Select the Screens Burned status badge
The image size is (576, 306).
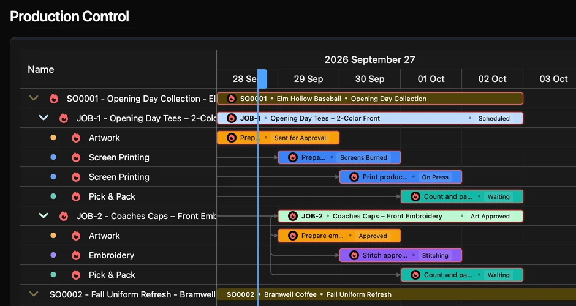pos(363,157)
